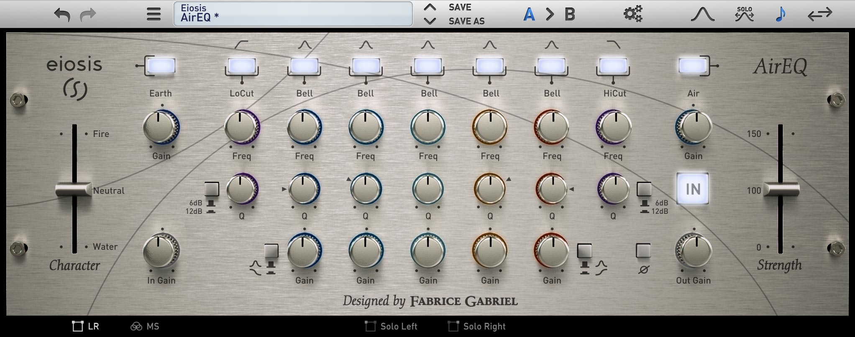855x337 pixels.
Task: Click the blue musical note icon
Action: [x=781, y=14]
